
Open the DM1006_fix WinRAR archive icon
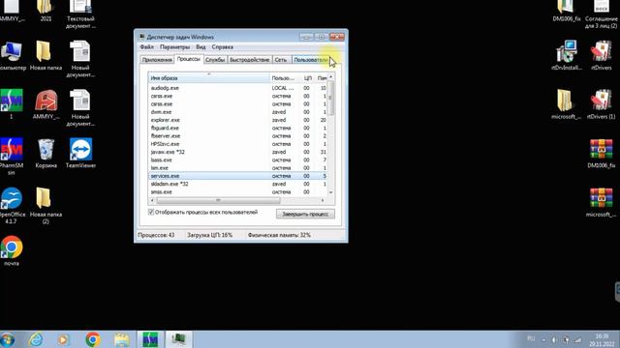coord(601,153)
